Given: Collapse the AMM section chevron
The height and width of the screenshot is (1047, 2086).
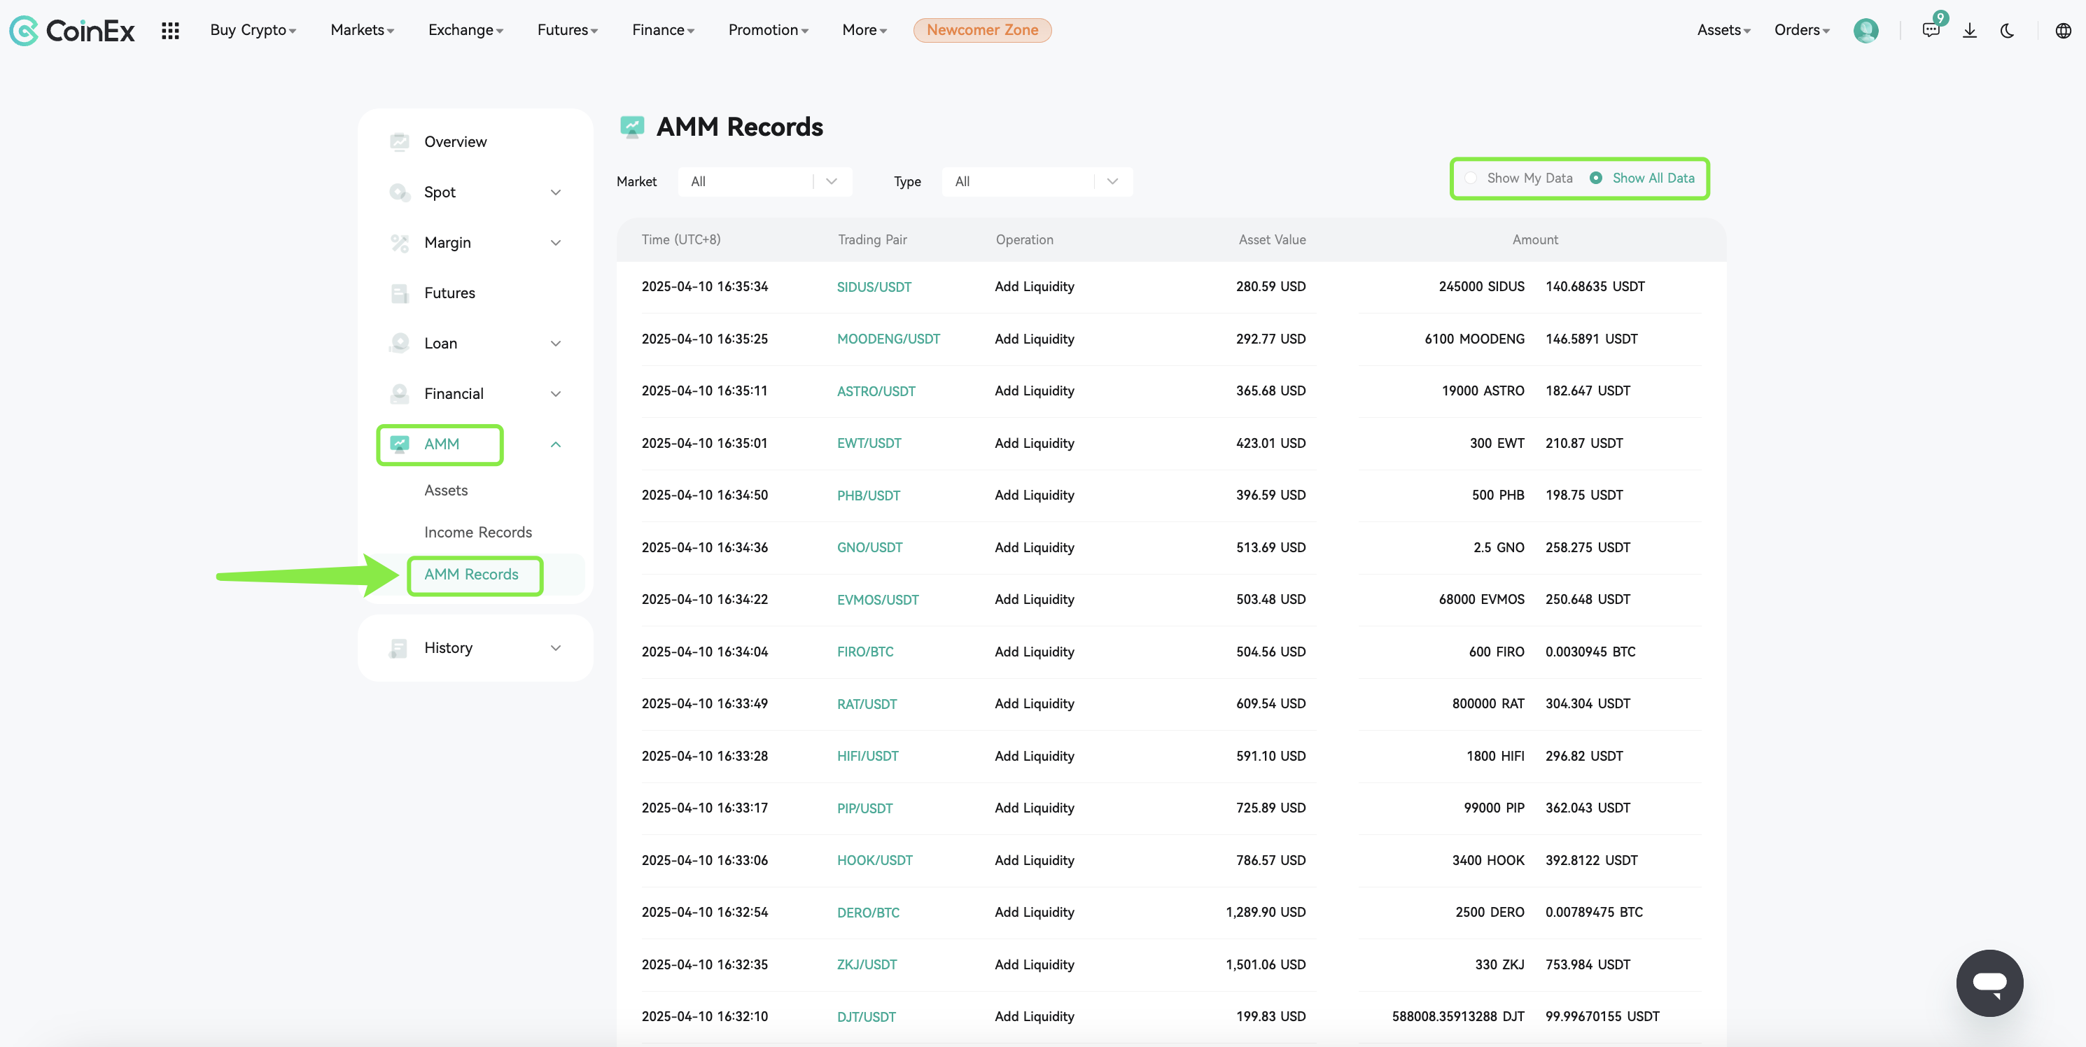Looking at the screenshot, I should (x=556, y=444).
